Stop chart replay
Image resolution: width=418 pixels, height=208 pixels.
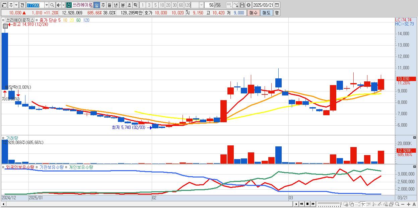(x=307, y=204)
